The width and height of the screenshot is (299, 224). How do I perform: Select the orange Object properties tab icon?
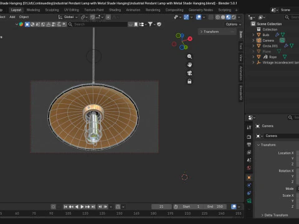point(249,177)
